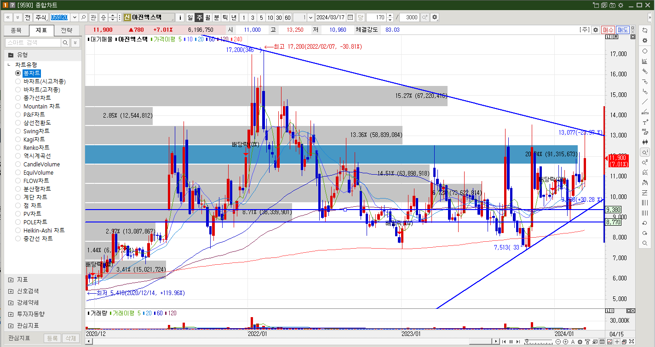Expand the smart search dropdown chevron
655x347 pixels.
coord(75,43)
